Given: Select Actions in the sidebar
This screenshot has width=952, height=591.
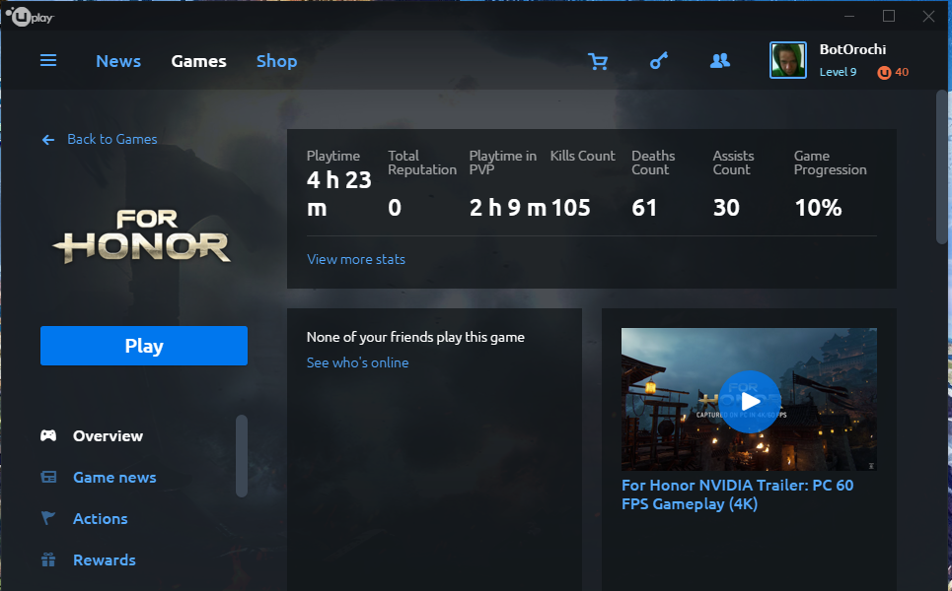Looking at the screenshot, I should click(101, 519).
